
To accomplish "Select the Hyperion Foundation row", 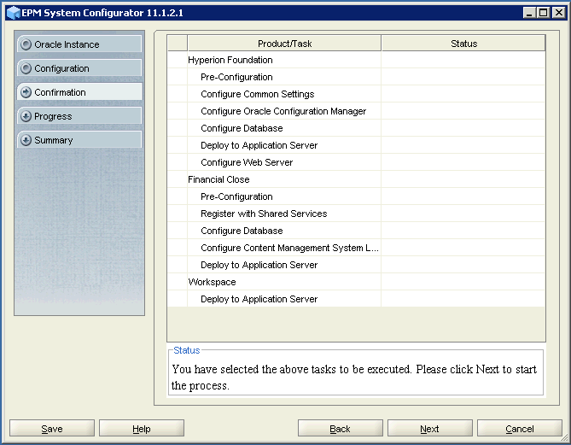I will [x=356, y=60].
